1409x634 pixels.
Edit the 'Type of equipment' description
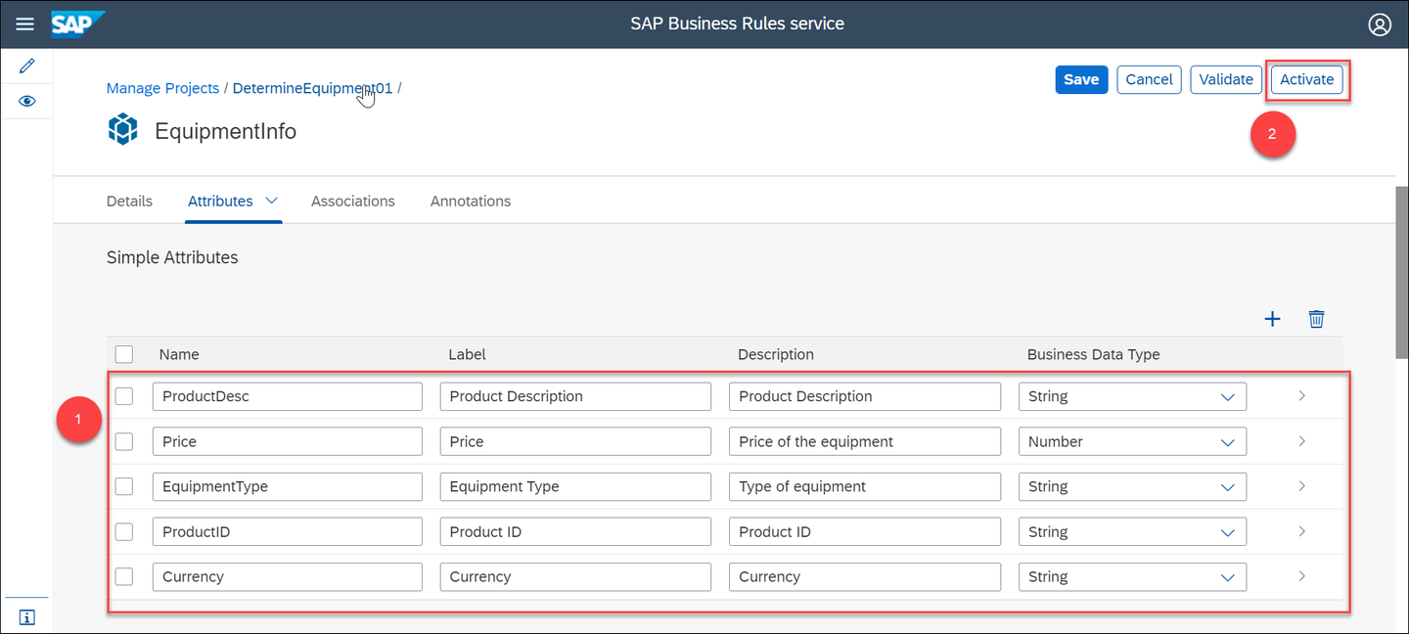(x=865, y=486)
